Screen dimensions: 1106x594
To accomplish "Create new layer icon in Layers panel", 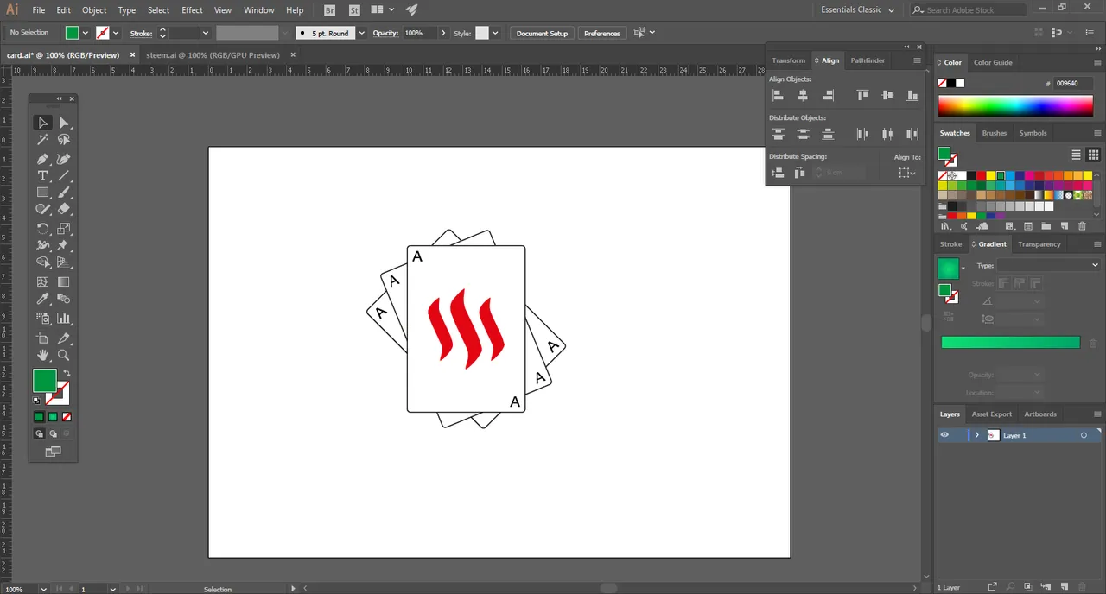I will [1065, 587].
